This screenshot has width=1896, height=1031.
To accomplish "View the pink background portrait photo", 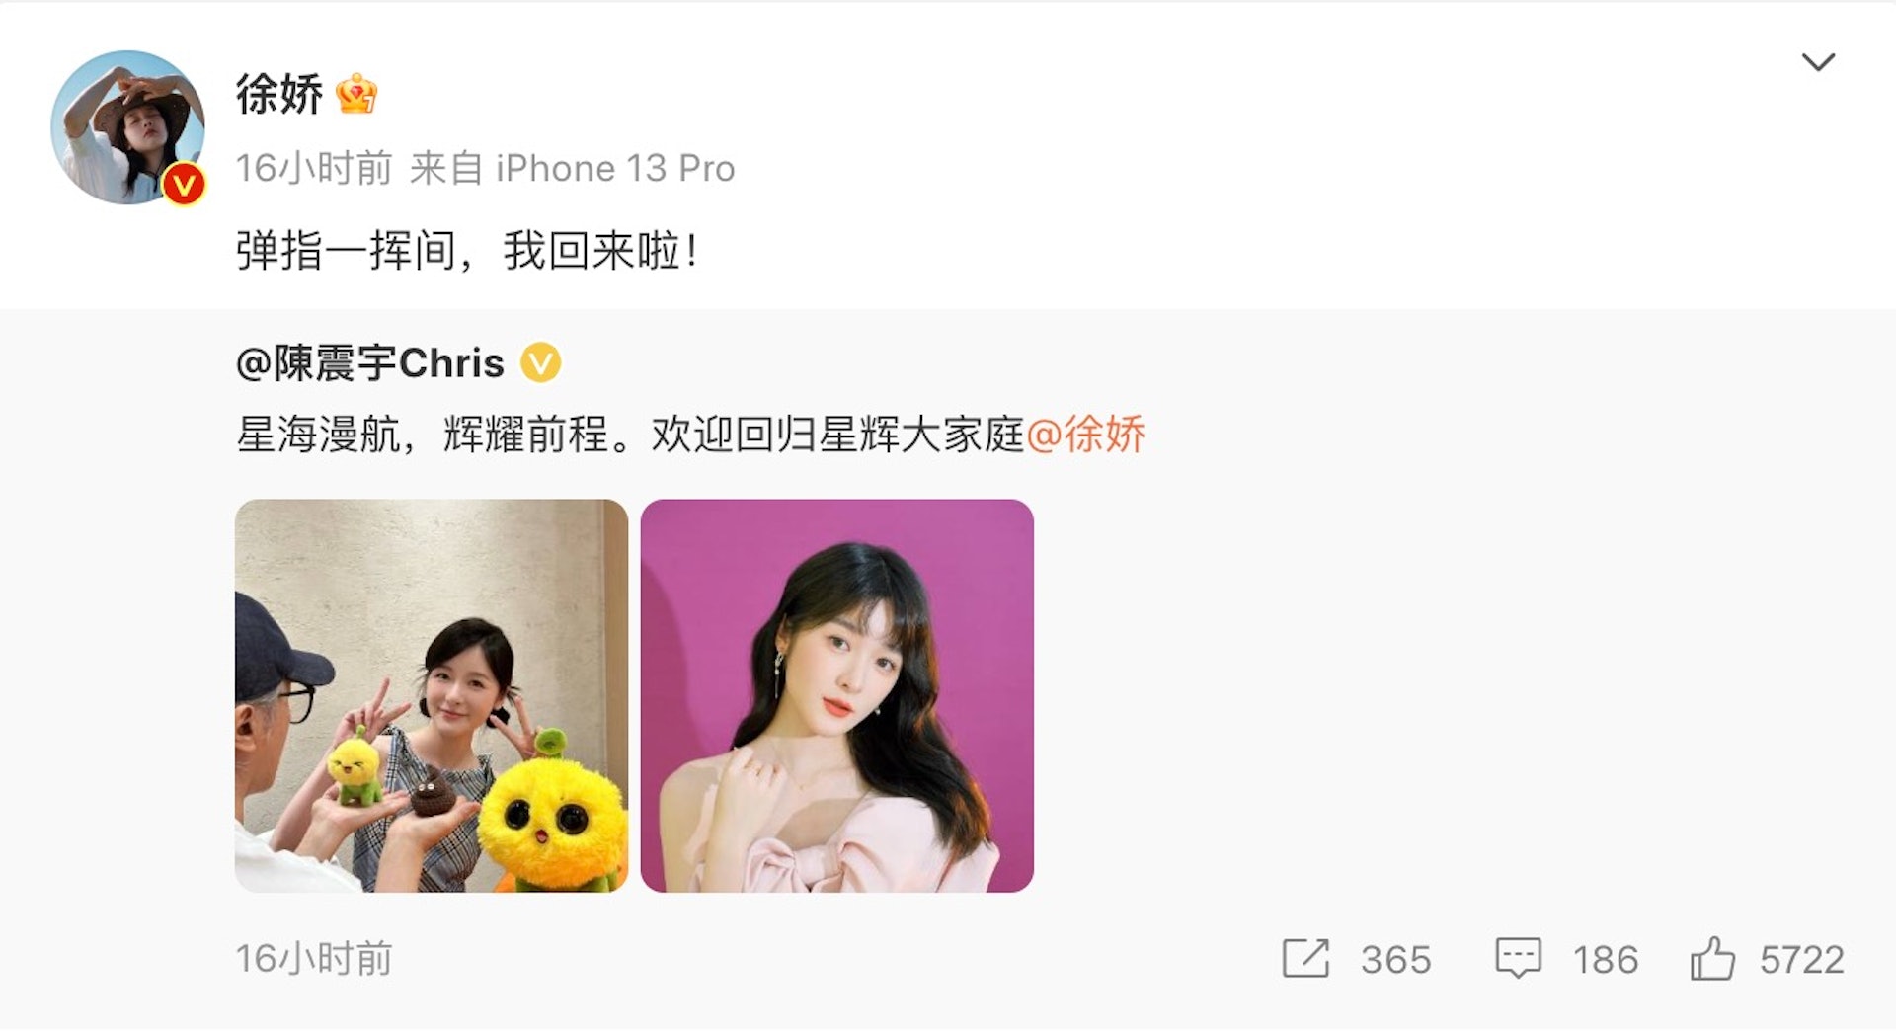I will pos(837,695).
